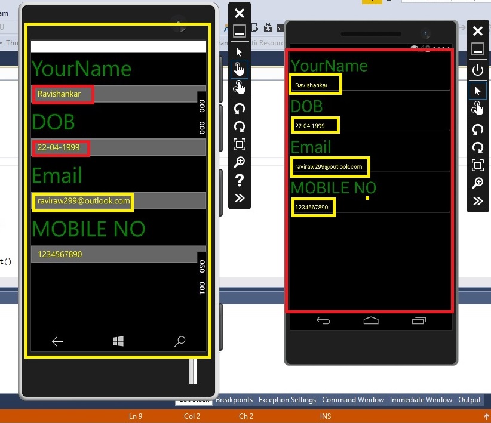Open the Breakpoints window
The height and width of the screenshot is (423, 491).
click(233, 400)
